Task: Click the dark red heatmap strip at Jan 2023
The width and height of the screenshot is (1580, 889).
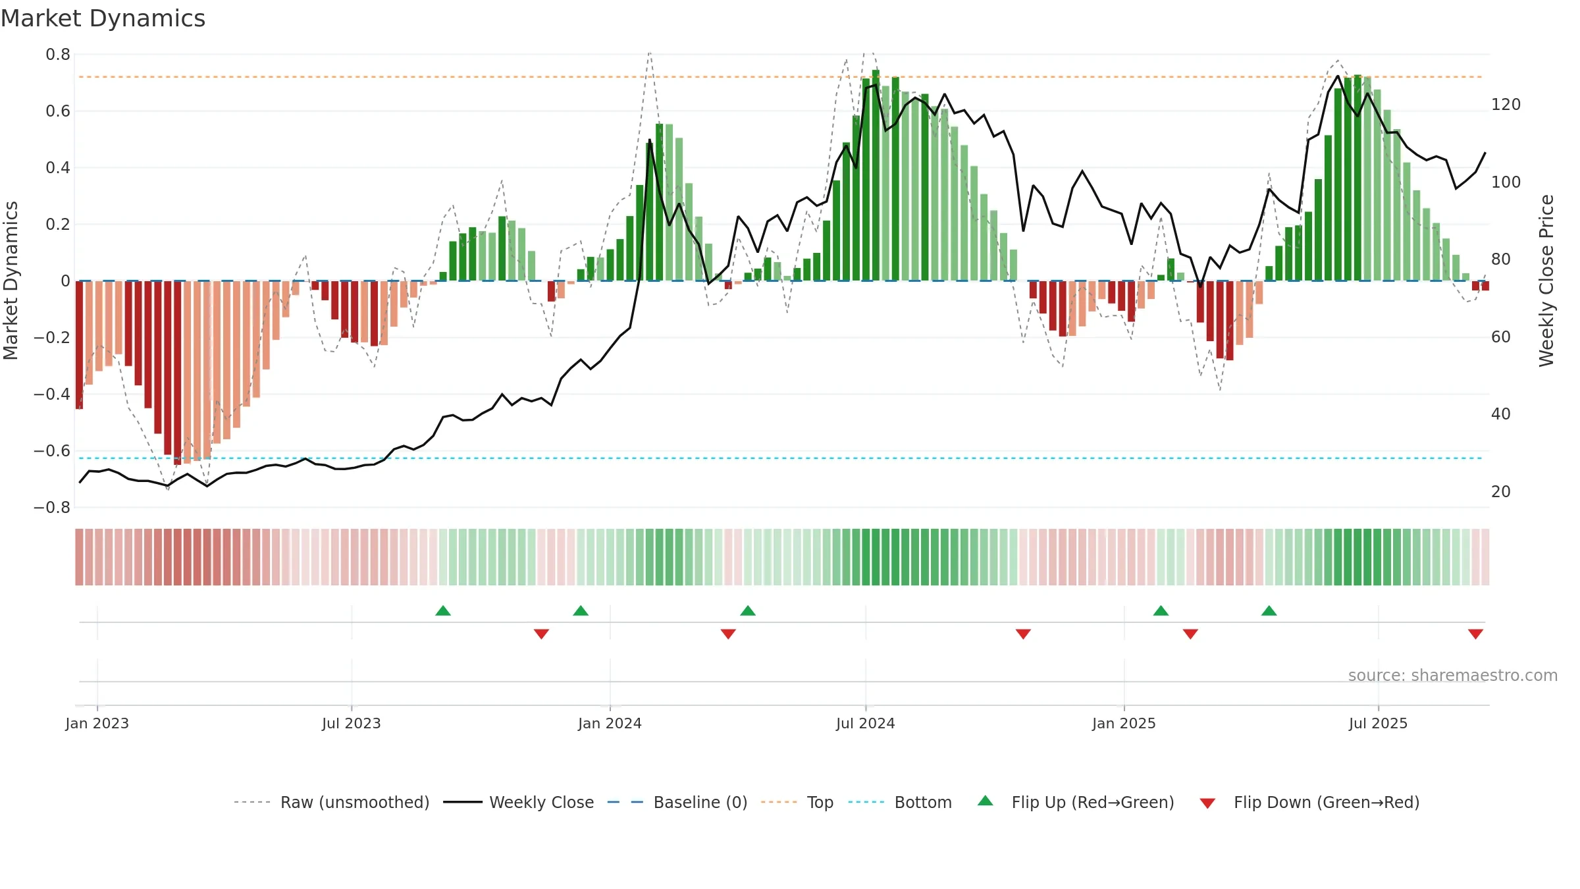Action: click(x=80, y=557)
